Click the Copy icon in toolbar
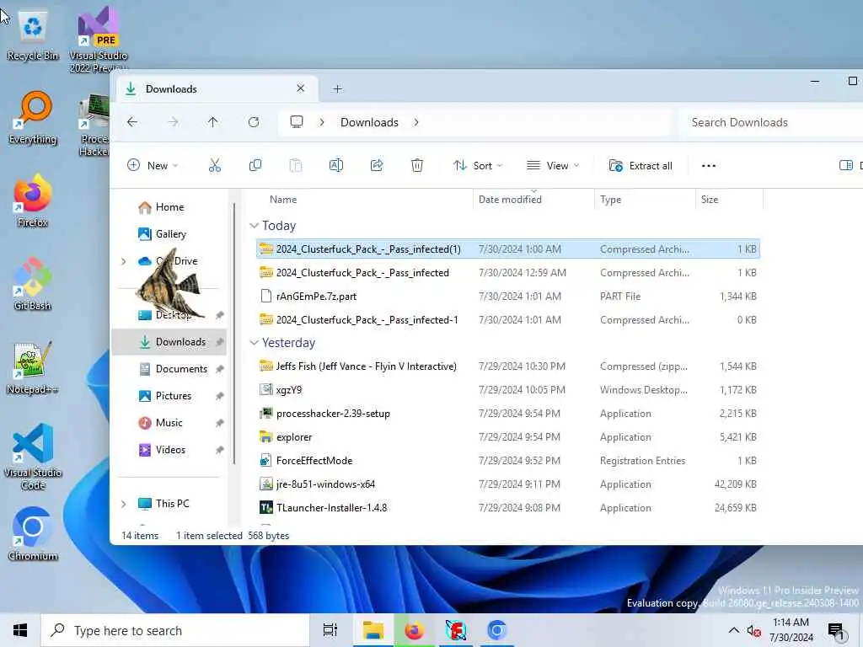The width and height of the screenshot is (863, 647). [x=255, y=166]
